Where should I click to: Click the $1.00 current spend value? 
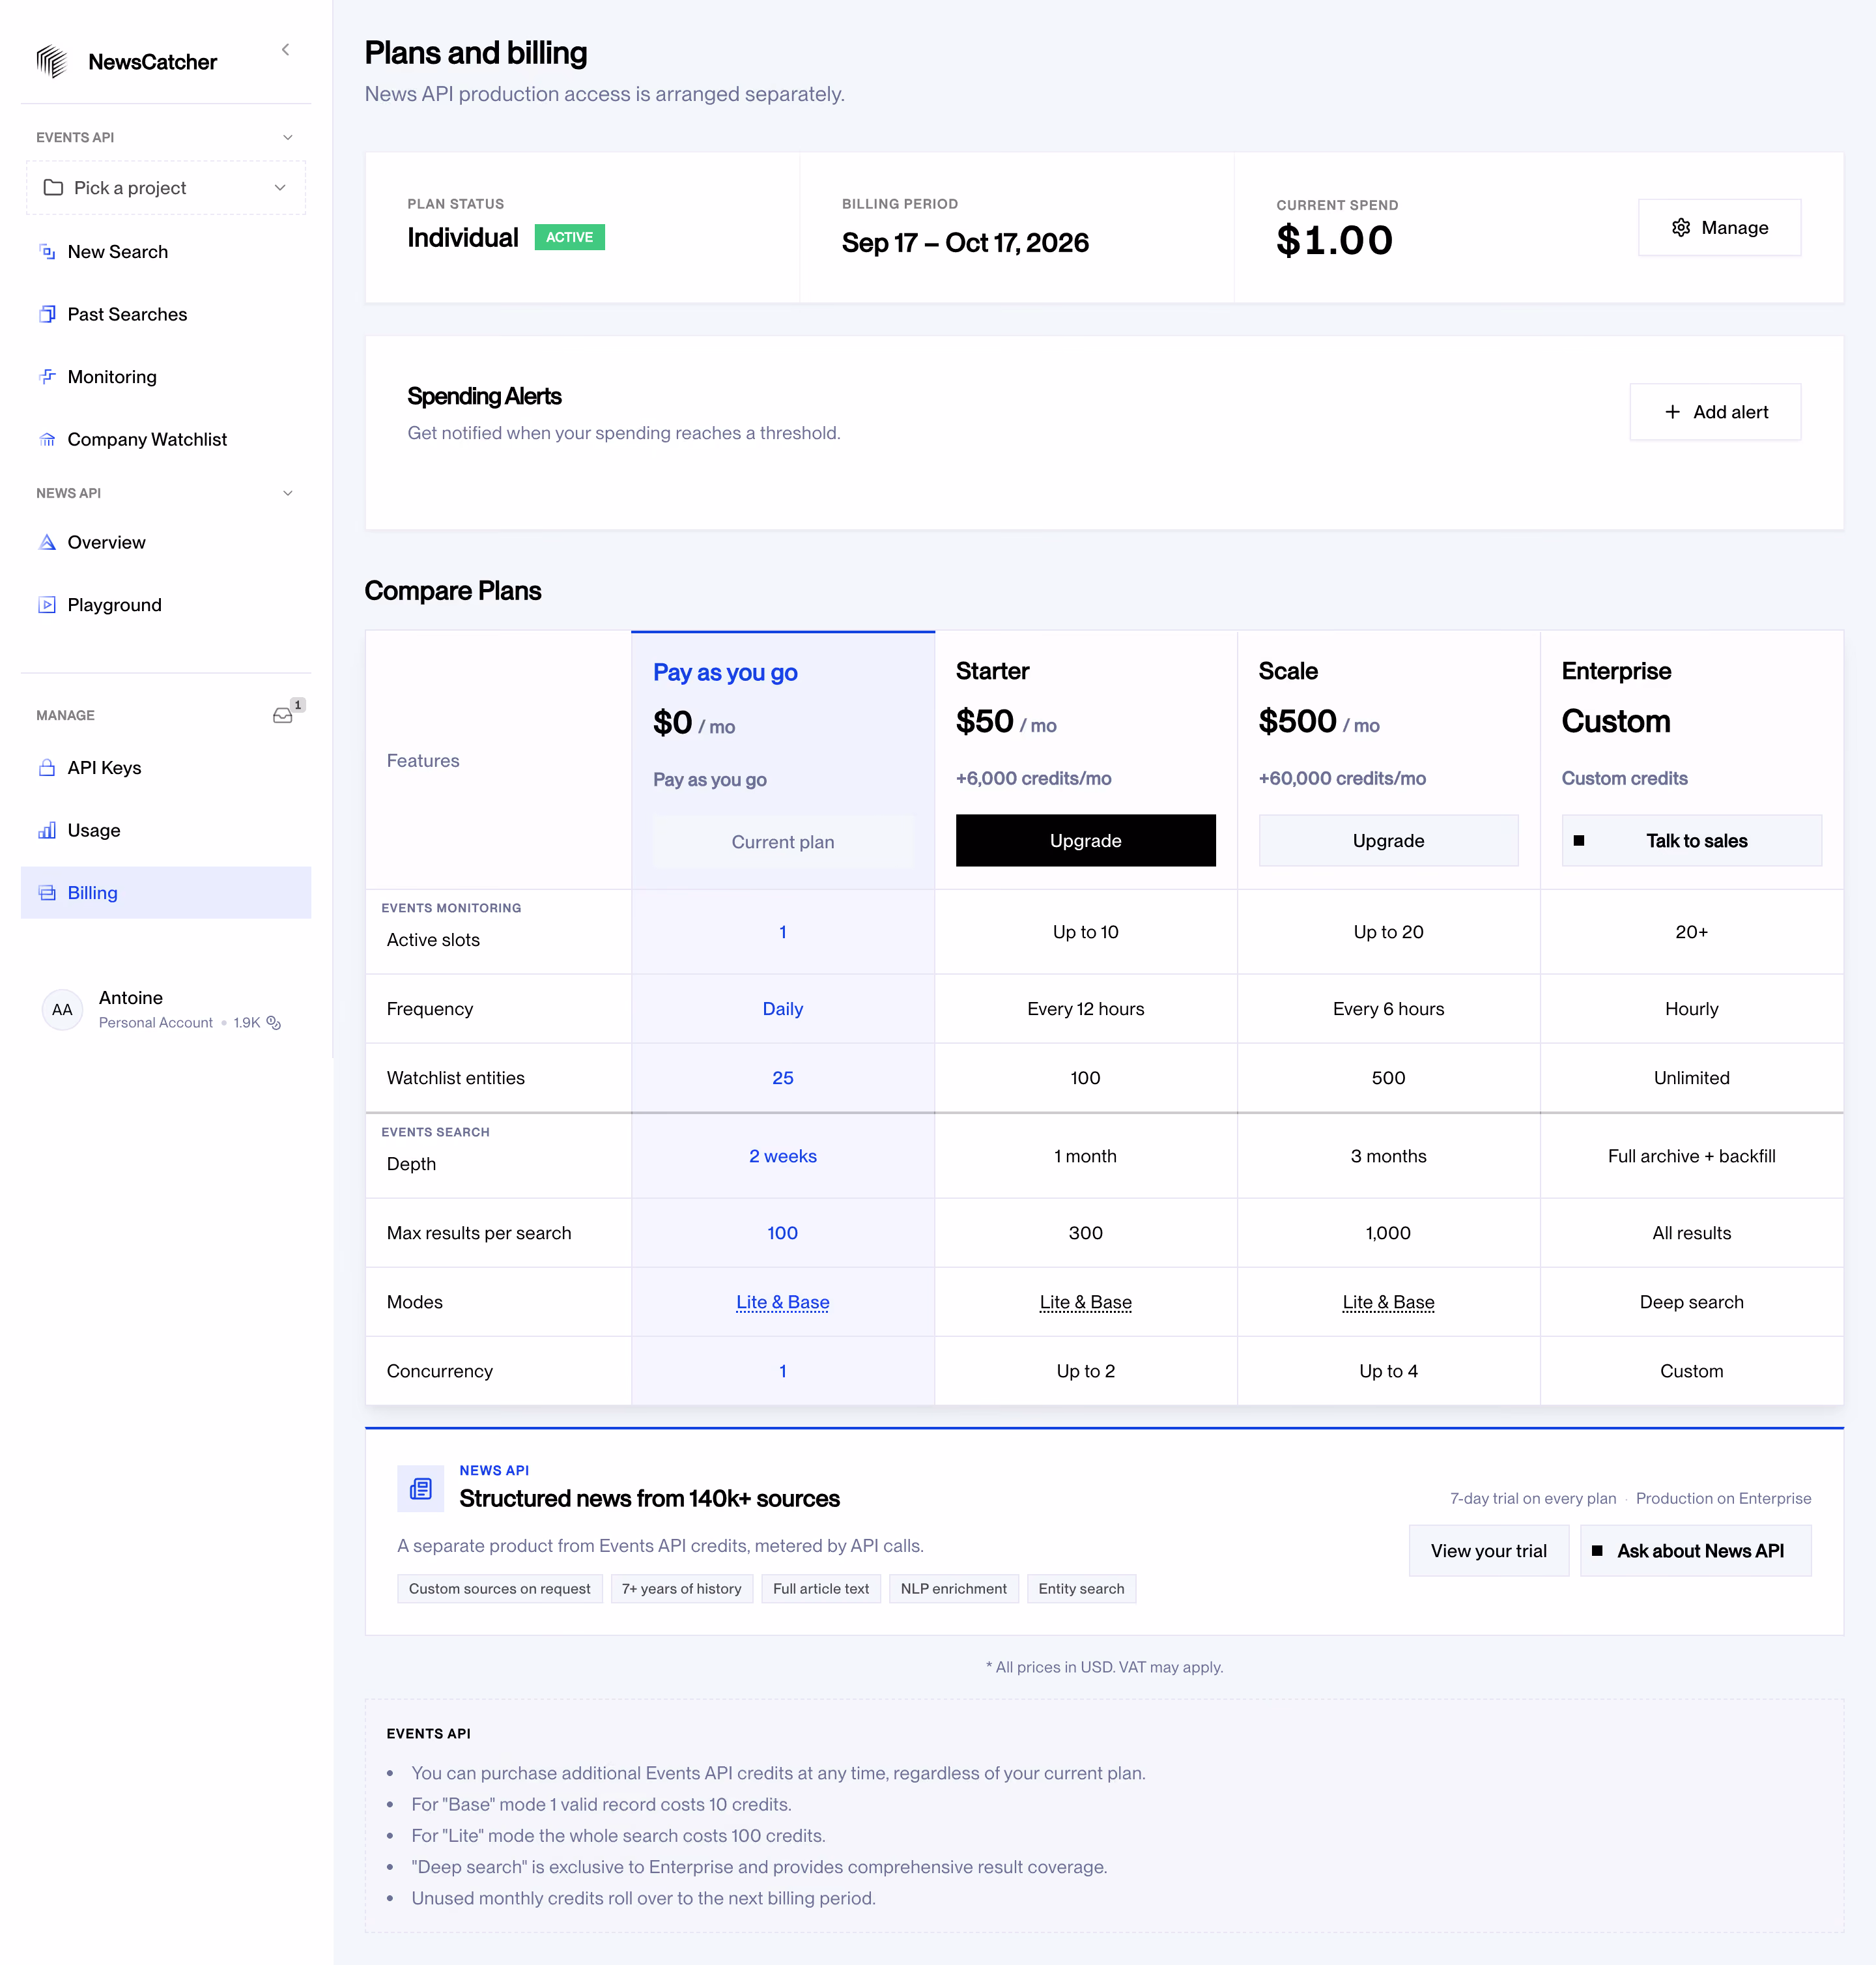click(x=1334, y=241)
